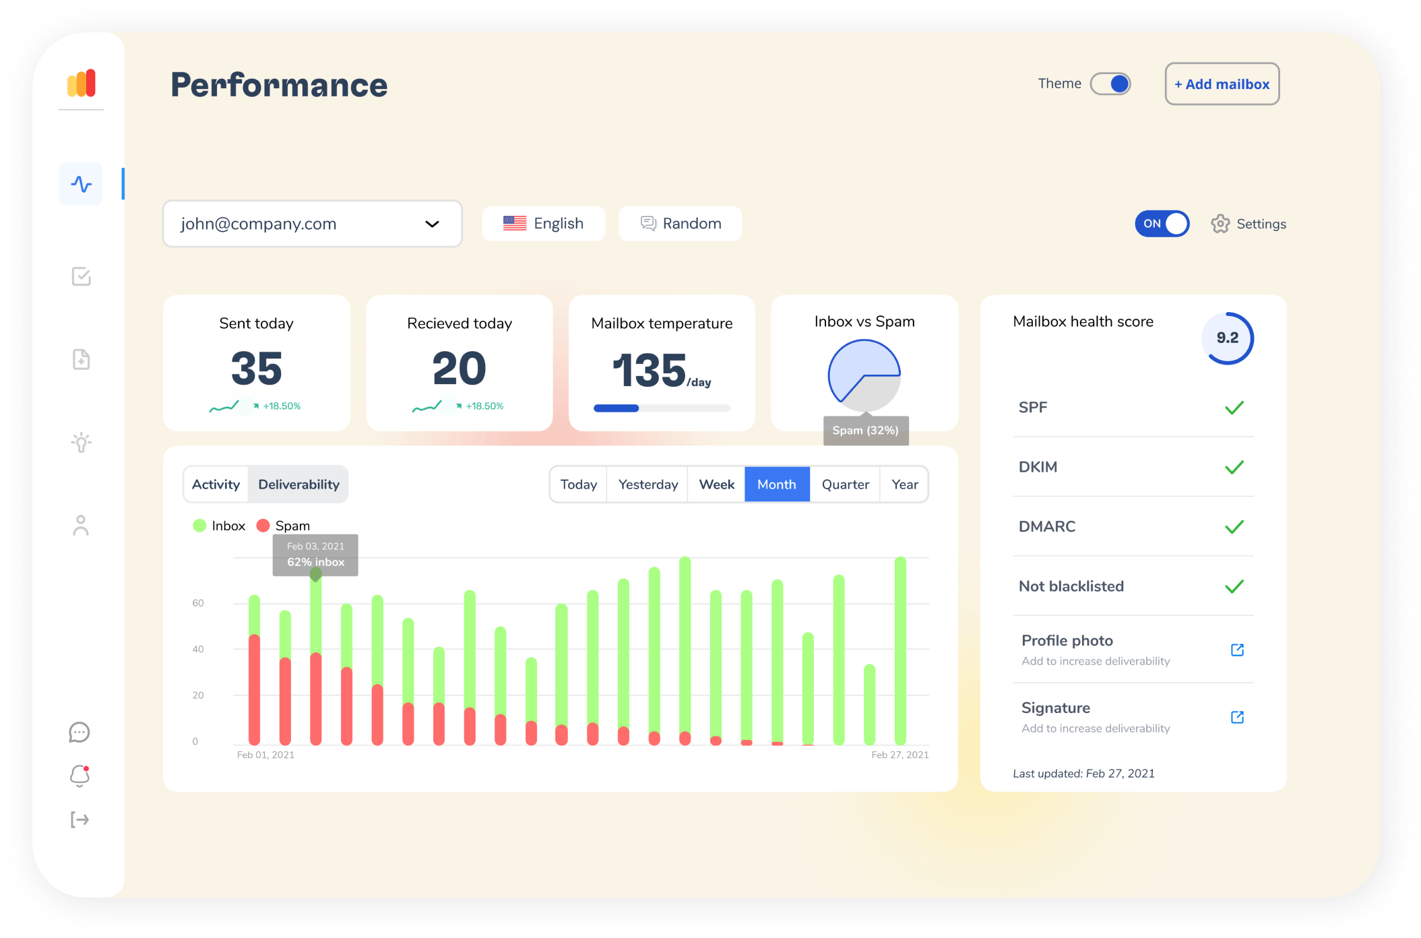Open the performance pulse sidebar icon
Screen dimensions: 1421x938
[81, 184]
